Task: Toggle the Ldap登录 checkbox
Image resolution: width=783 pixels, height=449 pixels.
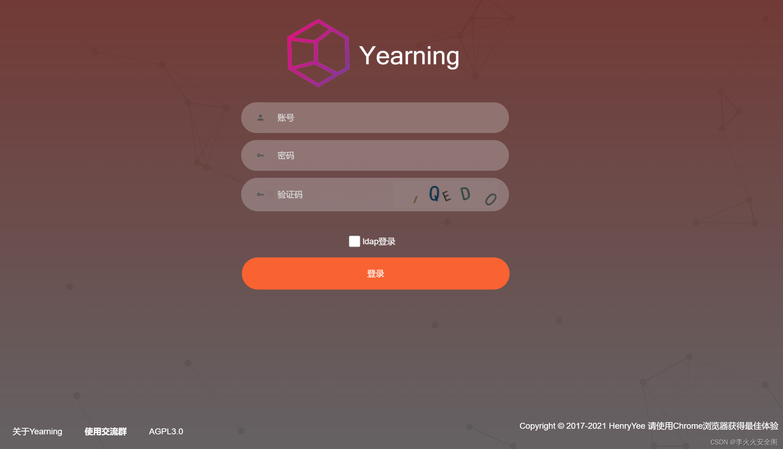Action: click(x=353, y=241)
